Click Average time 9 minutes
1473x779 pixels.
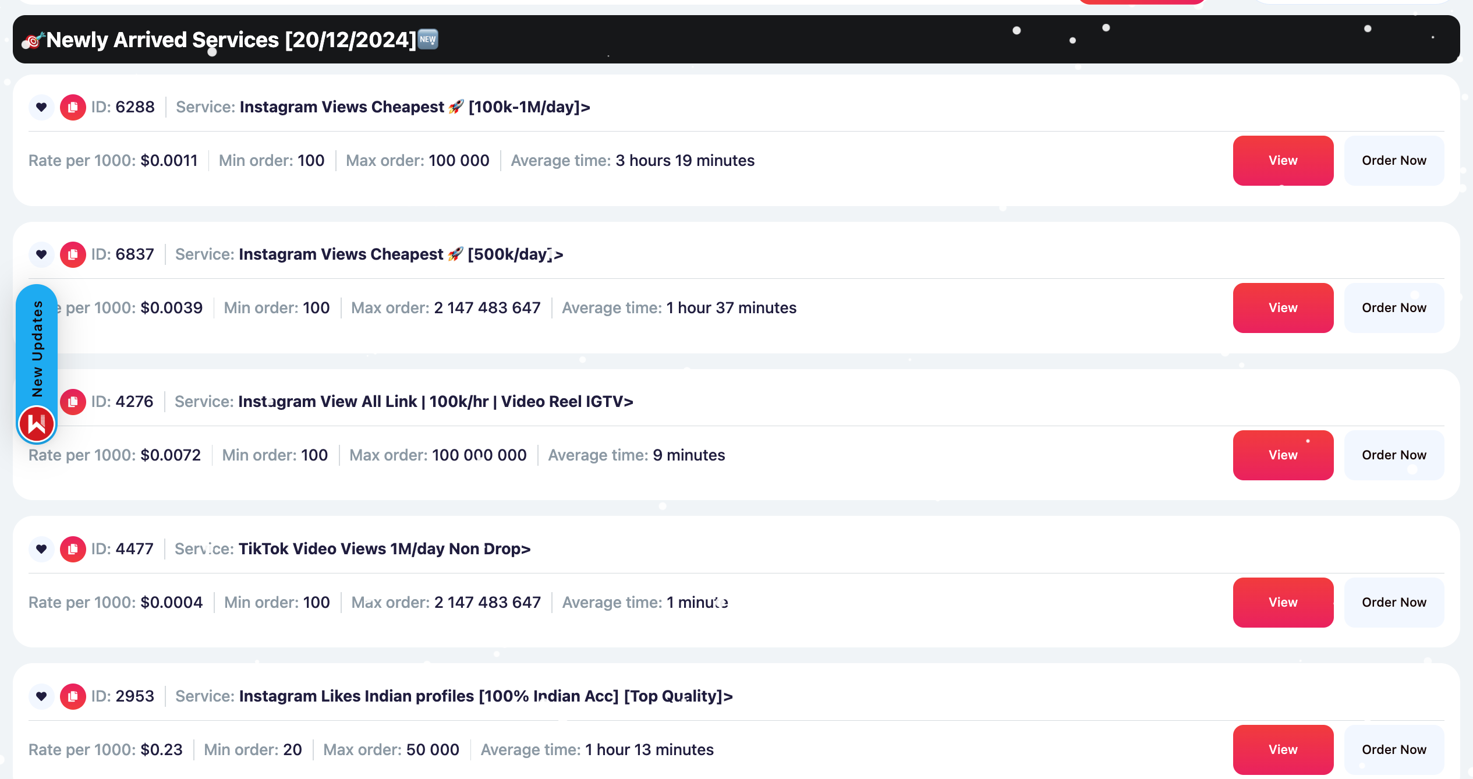click(x=689, y=455)
